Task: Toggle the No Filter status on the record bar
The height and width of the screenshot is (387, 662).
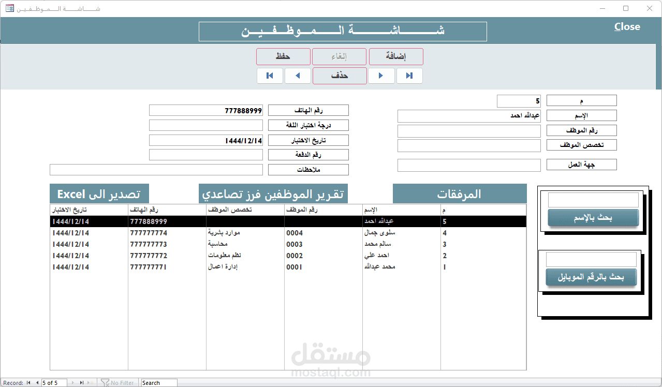Action: click(118, 382)
